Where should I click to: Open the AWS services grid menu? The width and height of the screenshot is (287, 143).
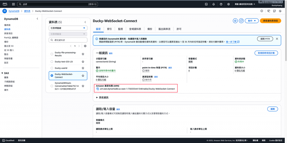[13, 4]
